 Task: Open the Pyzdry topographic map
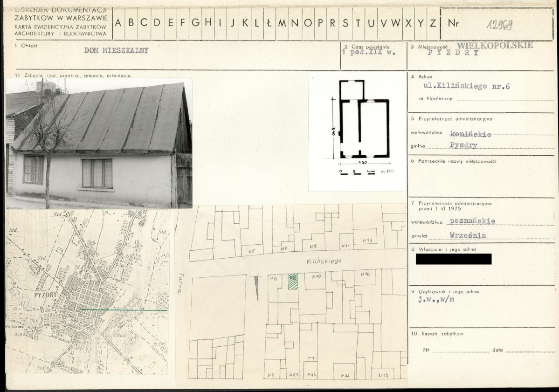(x=87, y=291)
